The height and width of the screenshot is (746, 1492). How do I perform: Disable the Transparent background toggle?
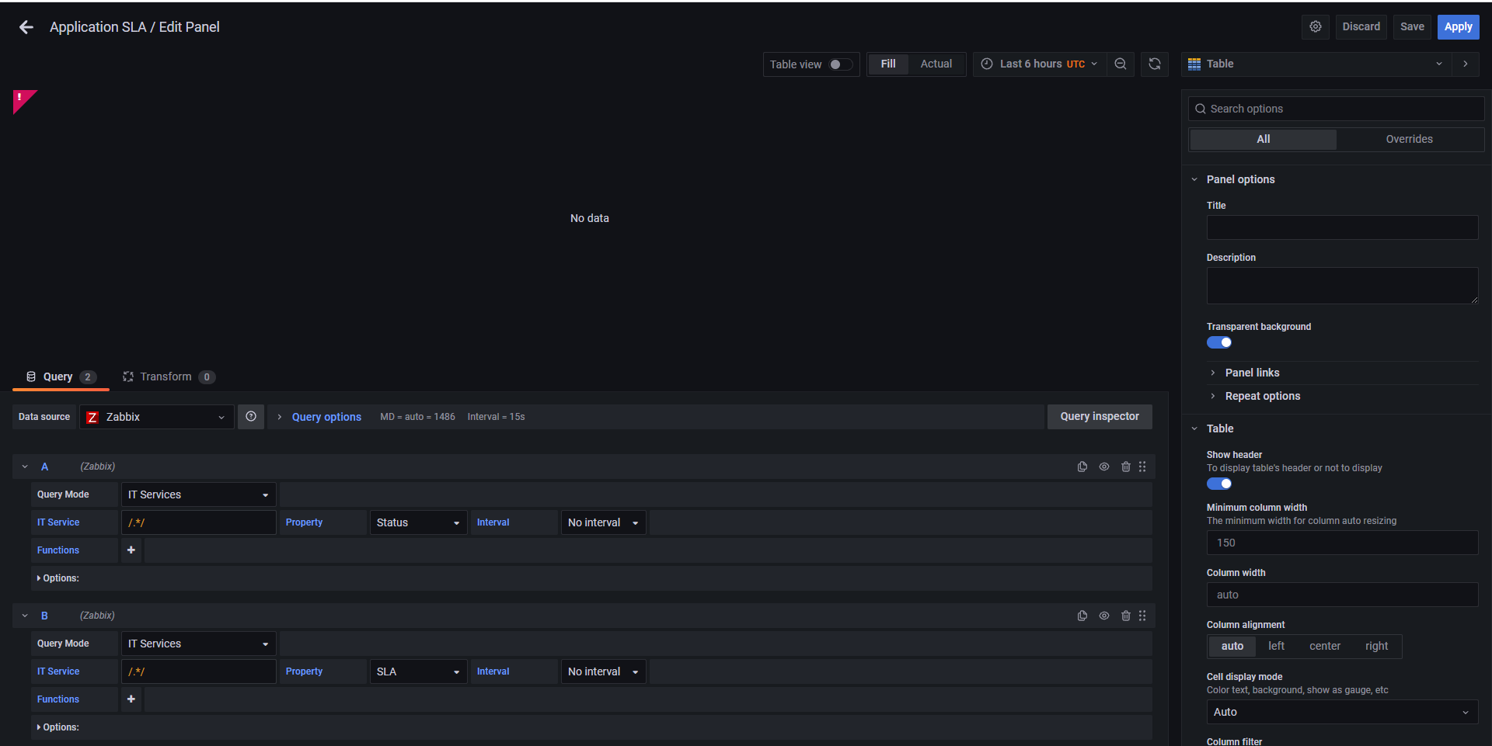(1218, 342)
